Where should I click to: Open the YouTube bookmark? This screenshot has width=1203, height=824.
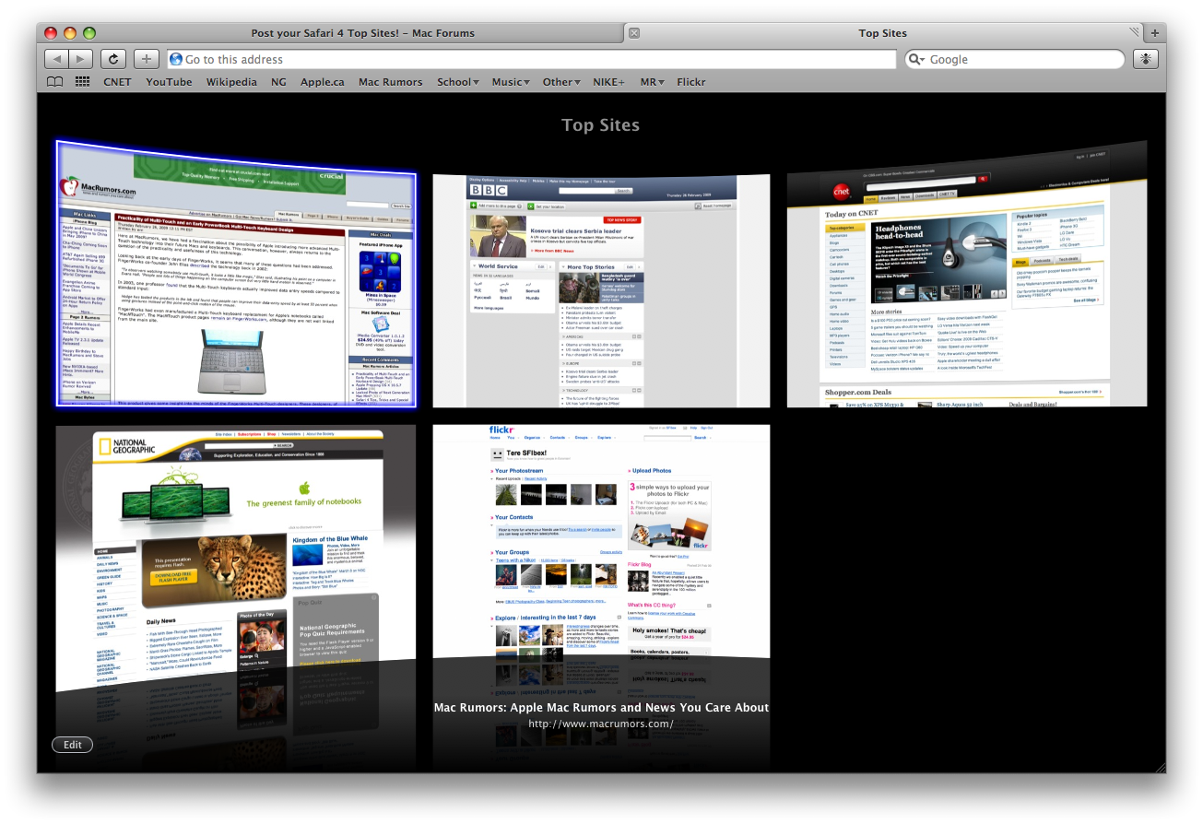click(x=169, y=82)
